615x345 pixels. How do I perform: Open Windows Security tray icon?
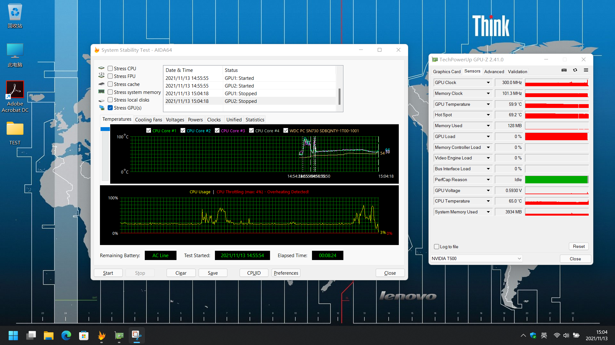click(x=533, y=335)
